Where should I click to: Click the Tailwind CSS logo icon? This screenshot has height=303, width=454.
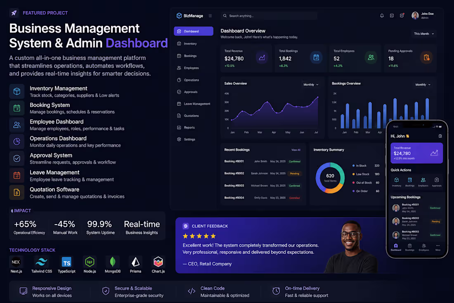click(x=41, y=262)
